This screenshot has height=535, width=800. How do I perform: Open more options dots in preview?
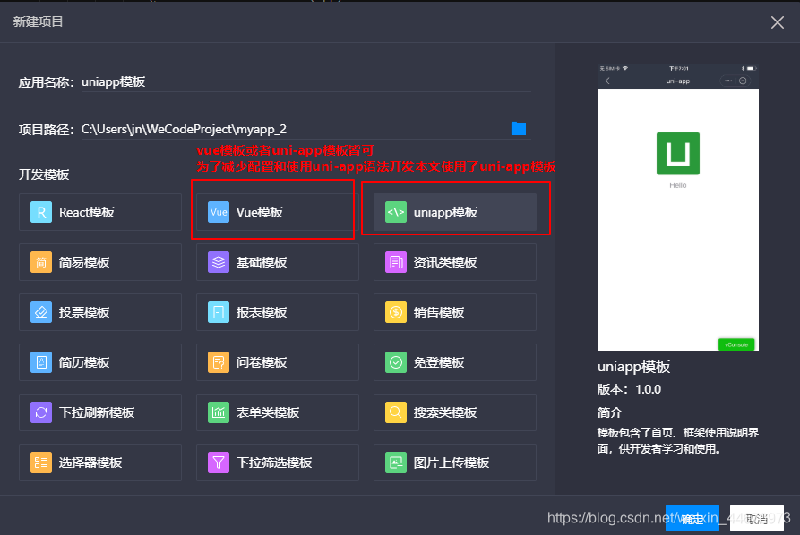(x=728, y=81)
